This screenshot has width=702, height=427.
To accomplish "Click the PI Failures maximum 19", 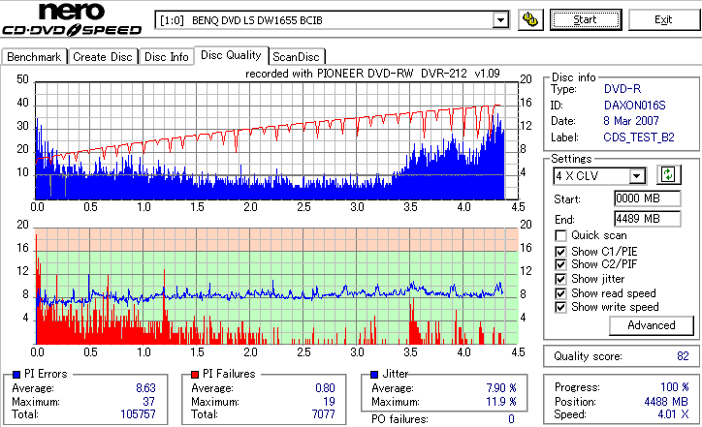I will click(329, 402).
